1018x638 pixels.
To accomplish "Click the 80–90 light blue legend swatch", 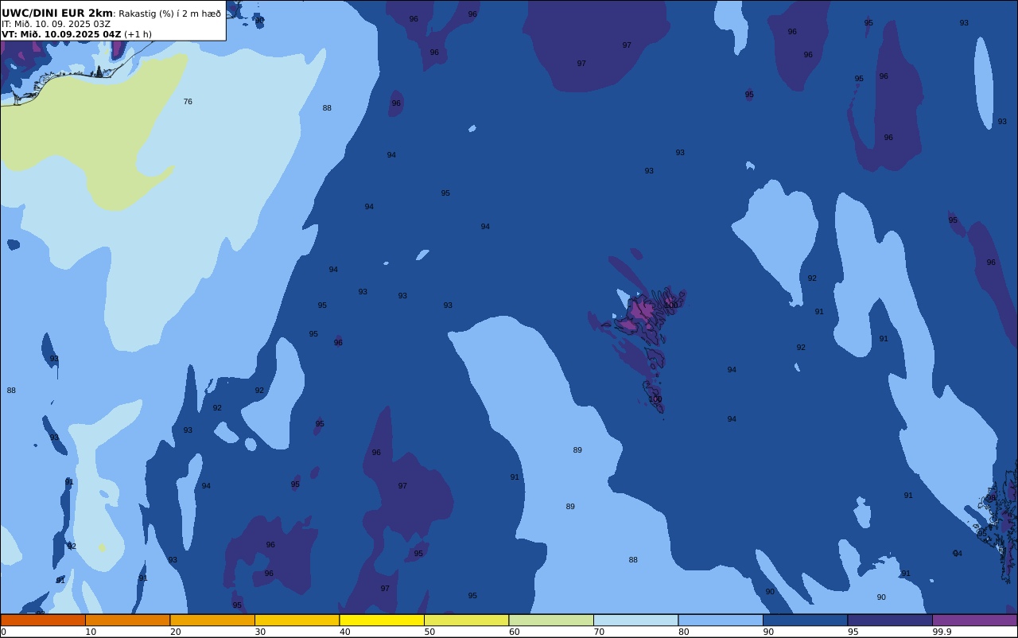I will [721, 620].
